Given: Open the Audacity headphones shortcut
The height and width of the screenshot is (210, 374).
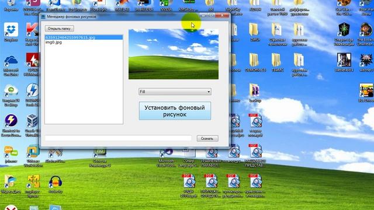Looking at the screenshot, I should pos(56,184).
